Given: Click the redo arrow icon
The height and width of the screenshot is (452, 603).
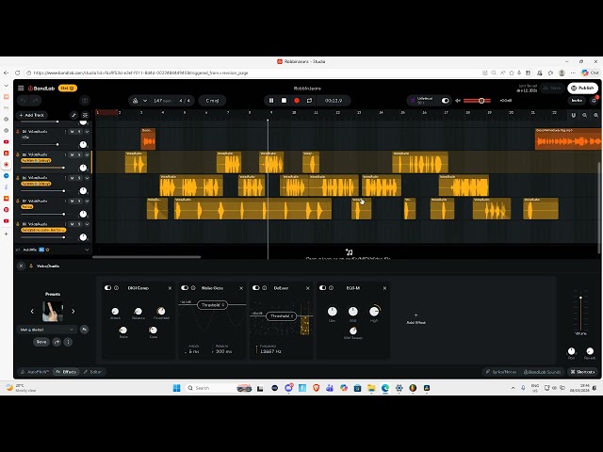Looking at the screenshot, I should click(35, 101).
